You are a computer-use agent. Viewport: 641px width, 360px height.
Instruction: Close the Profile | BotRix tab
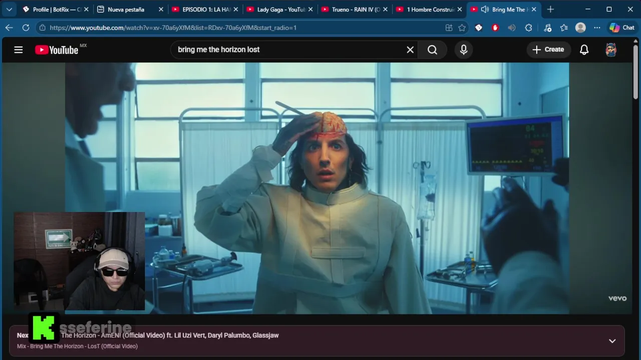click(86, 9)
